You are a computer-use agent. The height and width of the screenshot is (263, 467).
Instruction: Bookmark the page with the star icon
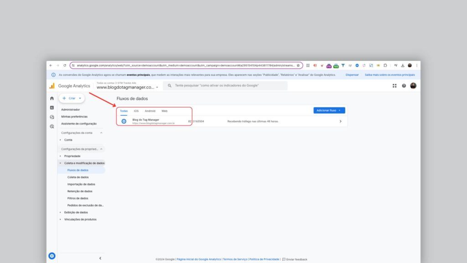pos(298,65)
